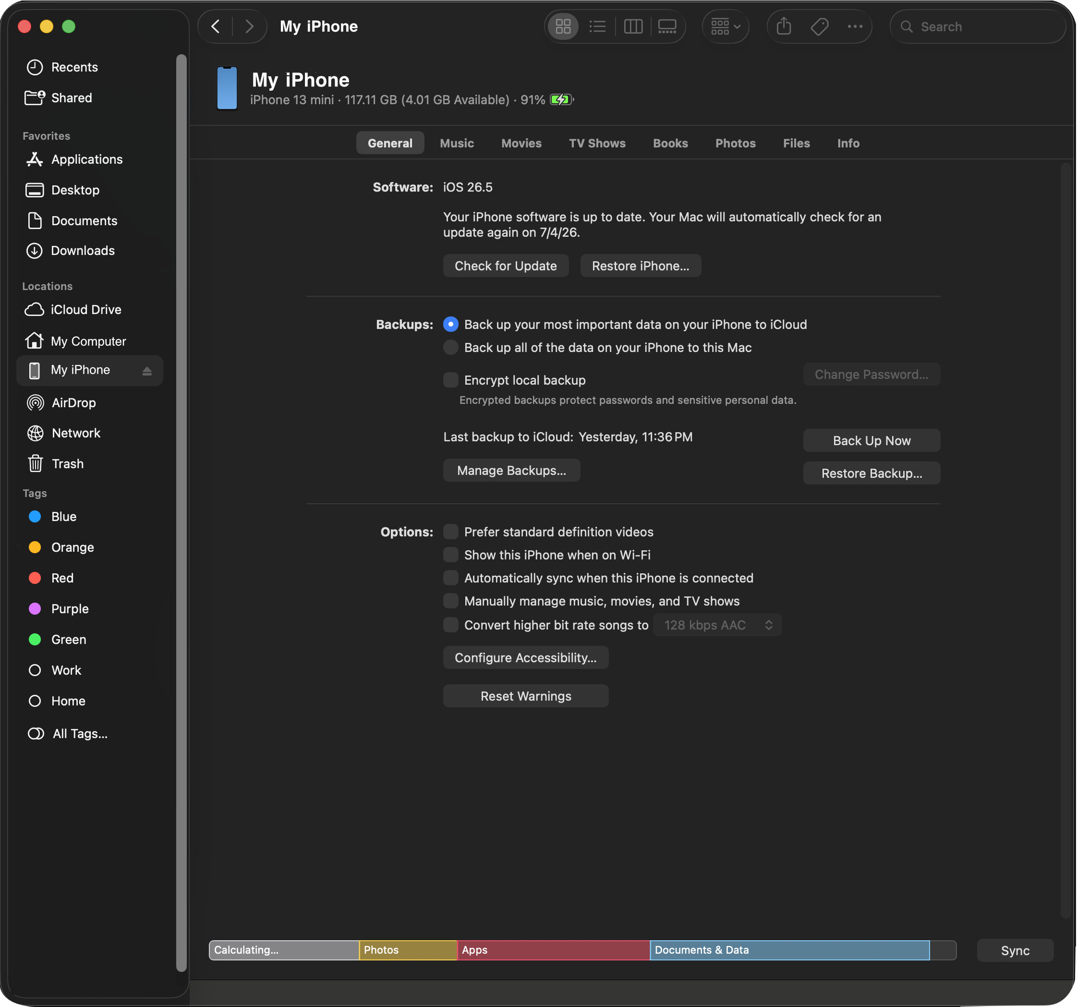Viewport: 1077px width, 1007px height.
Task: Click the Share toolbar icon
Action: pos(783,26)
